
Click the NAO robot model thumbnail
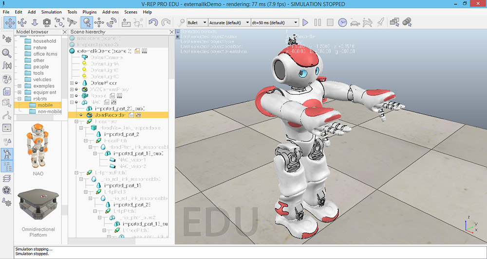click(37, 145)
